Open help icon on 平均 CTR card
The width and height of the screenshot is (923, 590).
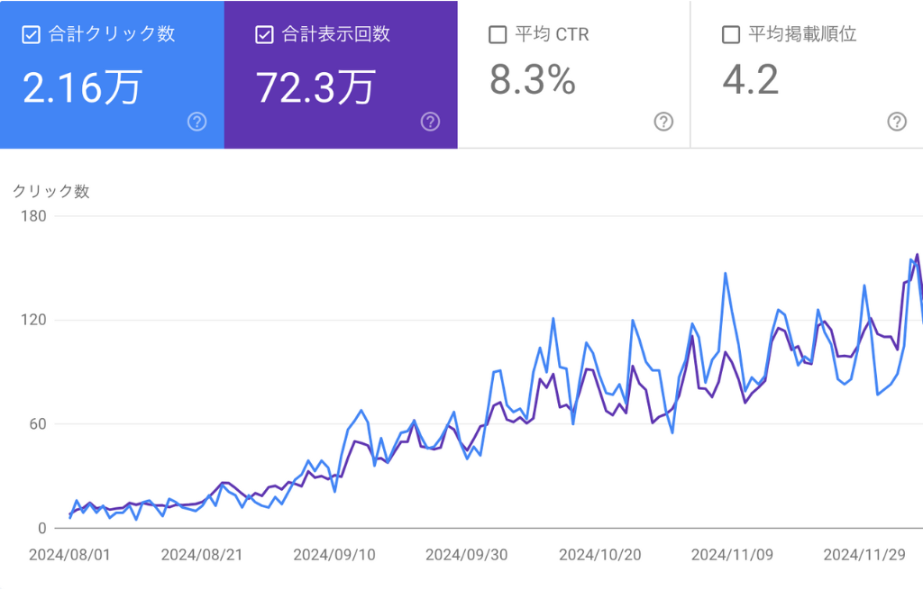[663, 122]
